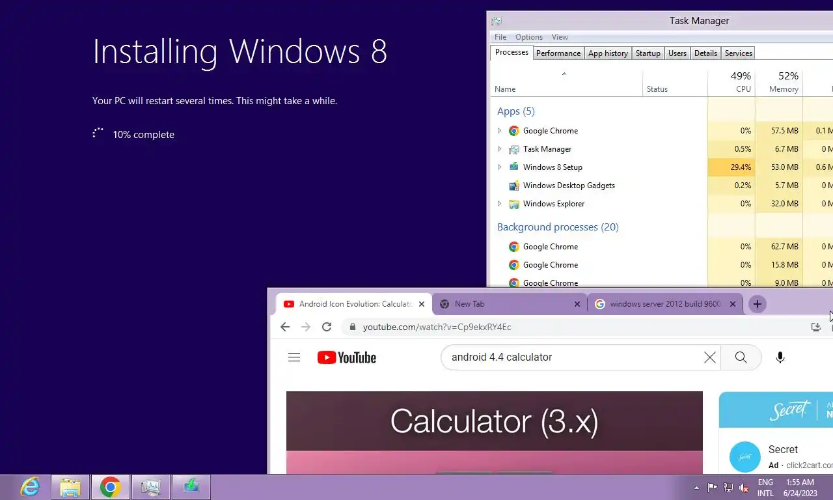Reload the YouTube page
The width and height of the screenshot is (833, 500).
(327, 327)
